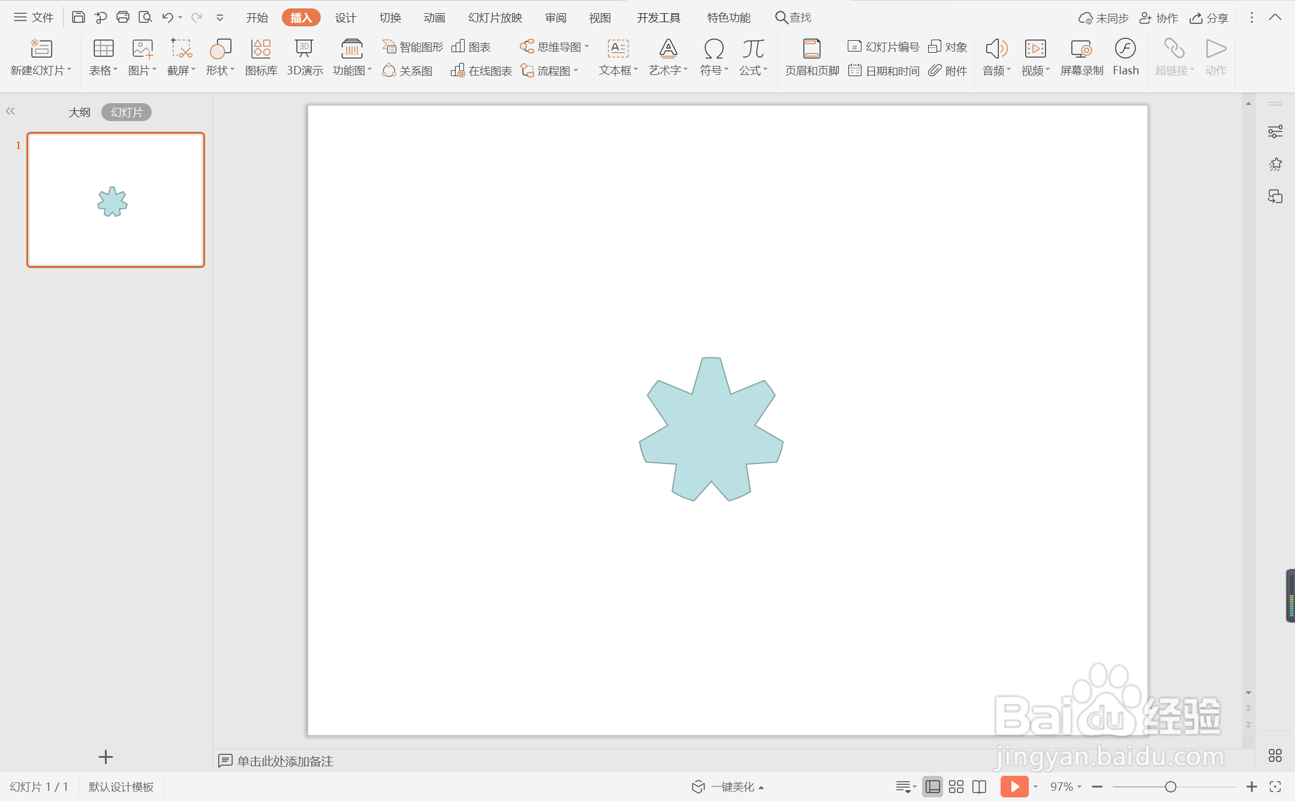The width and height of the screenshot is (1295, 801).
Task: Click the Print icon in quick toolbar
Action: coord(123,17)
